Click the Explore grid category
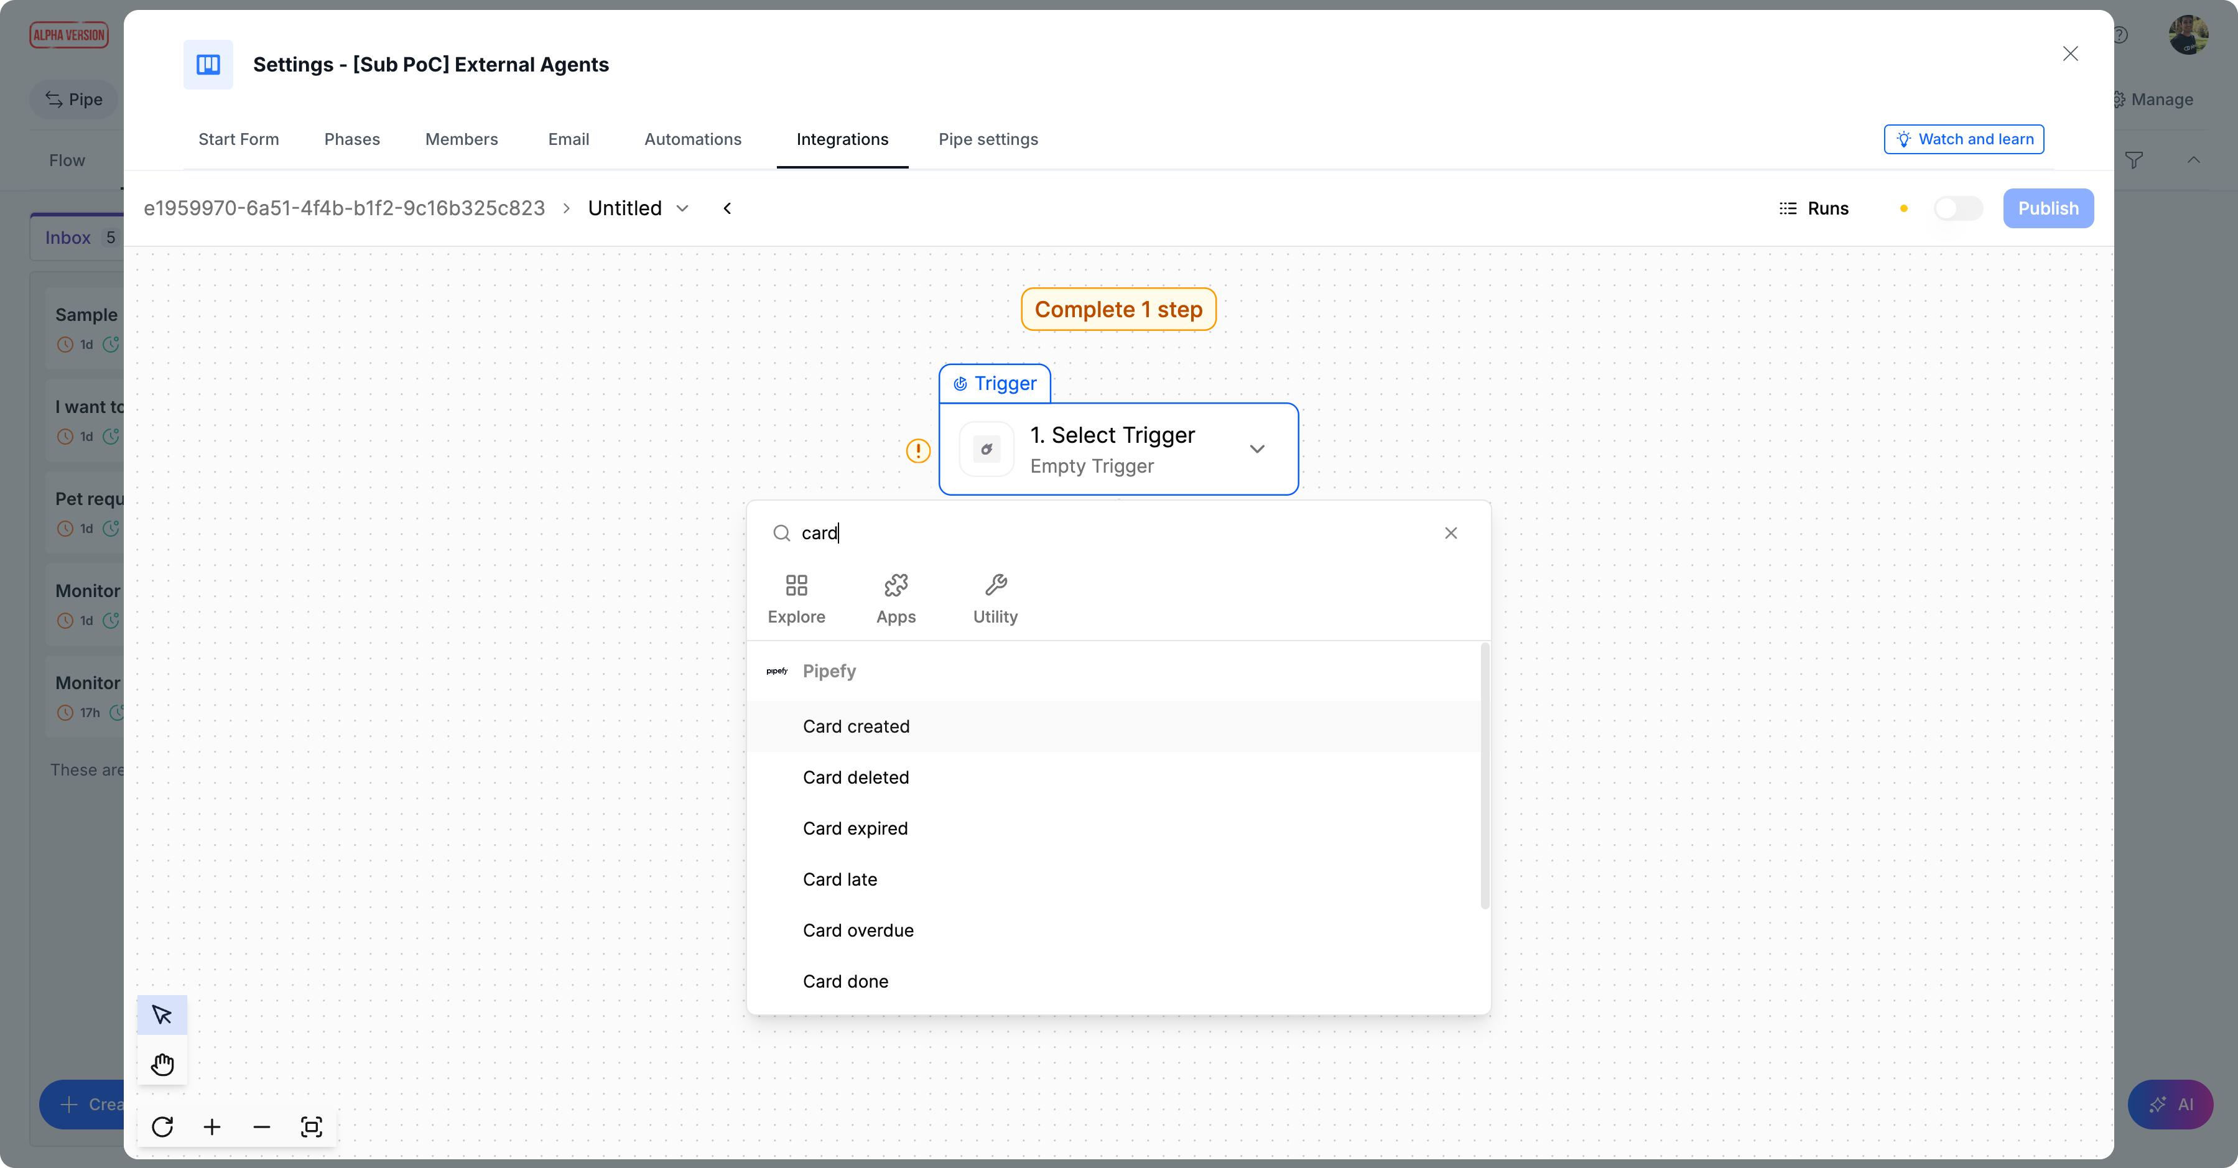 coord(796,598)
